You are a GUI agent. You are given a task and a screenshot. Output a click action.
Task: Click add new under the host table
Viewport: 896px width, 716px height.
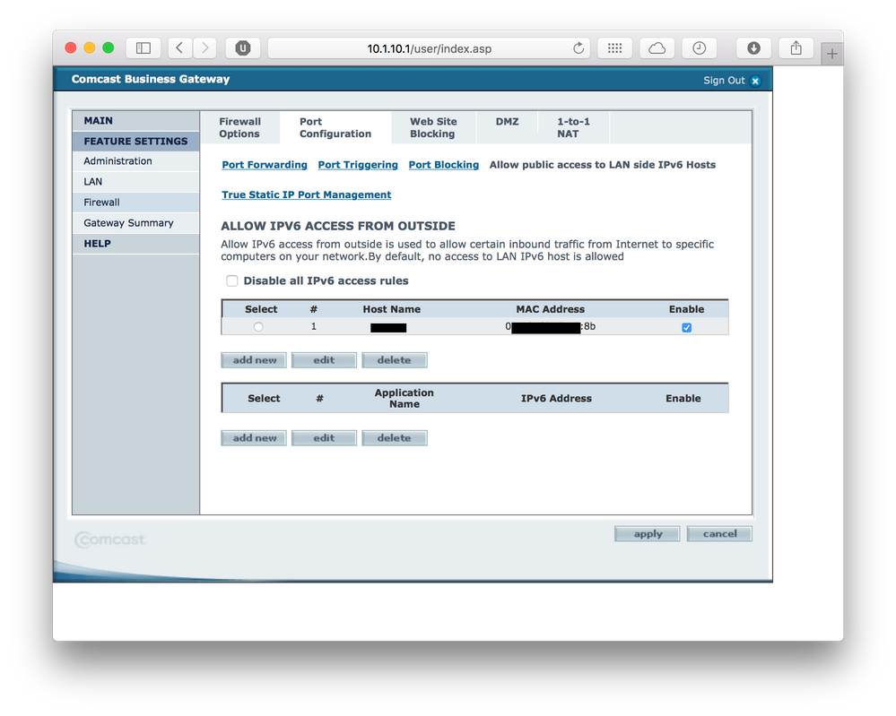[x=254, y=360]
